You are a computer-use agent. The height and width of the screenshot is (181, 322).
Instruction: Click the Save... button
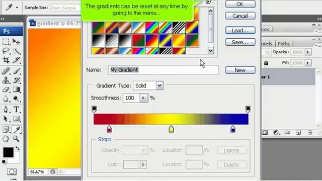[x=240, y=42]
